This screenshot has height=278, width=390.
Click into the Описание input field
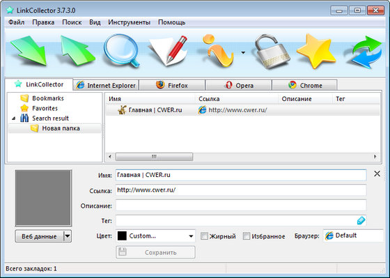(x=241, y=206)
